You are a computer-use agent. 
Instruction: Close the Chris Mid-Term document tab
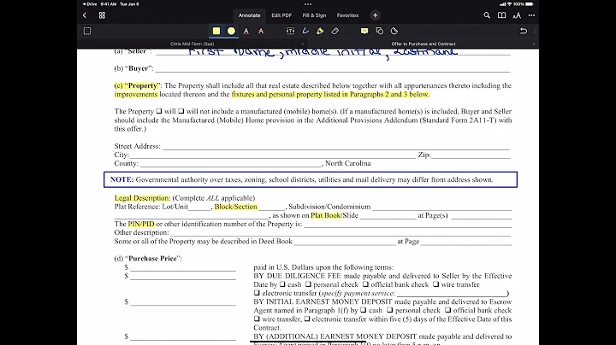click(x=303, y=44)
